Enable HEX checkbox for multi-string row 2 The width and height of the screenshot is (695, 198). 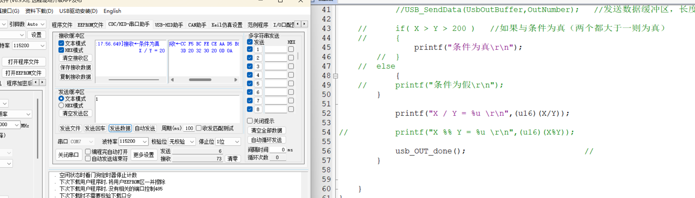point(291,58)
